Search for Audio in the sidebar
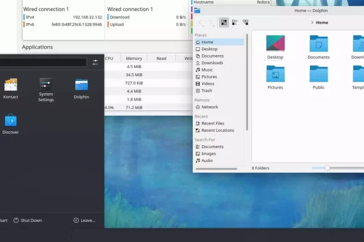 pos(218,160)
